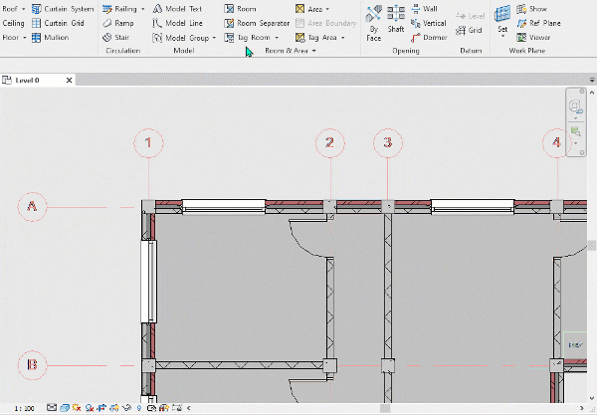The width and height of the screenshot is (597, 415).
Task: Select grid bubble 1
Action: click(148, 142)
